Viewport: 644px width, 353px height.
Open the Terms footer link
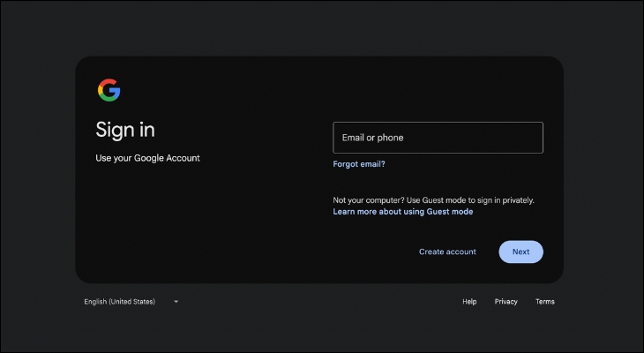tap(544, 302)
